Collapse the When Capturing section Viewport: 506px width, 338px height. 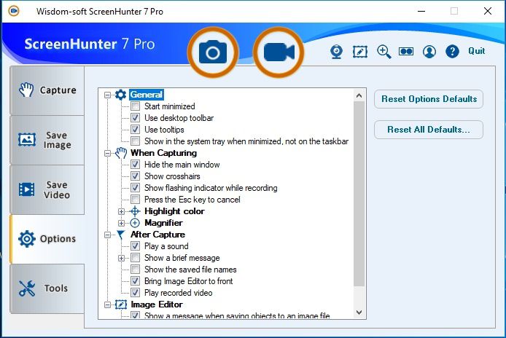click(107, 153)
